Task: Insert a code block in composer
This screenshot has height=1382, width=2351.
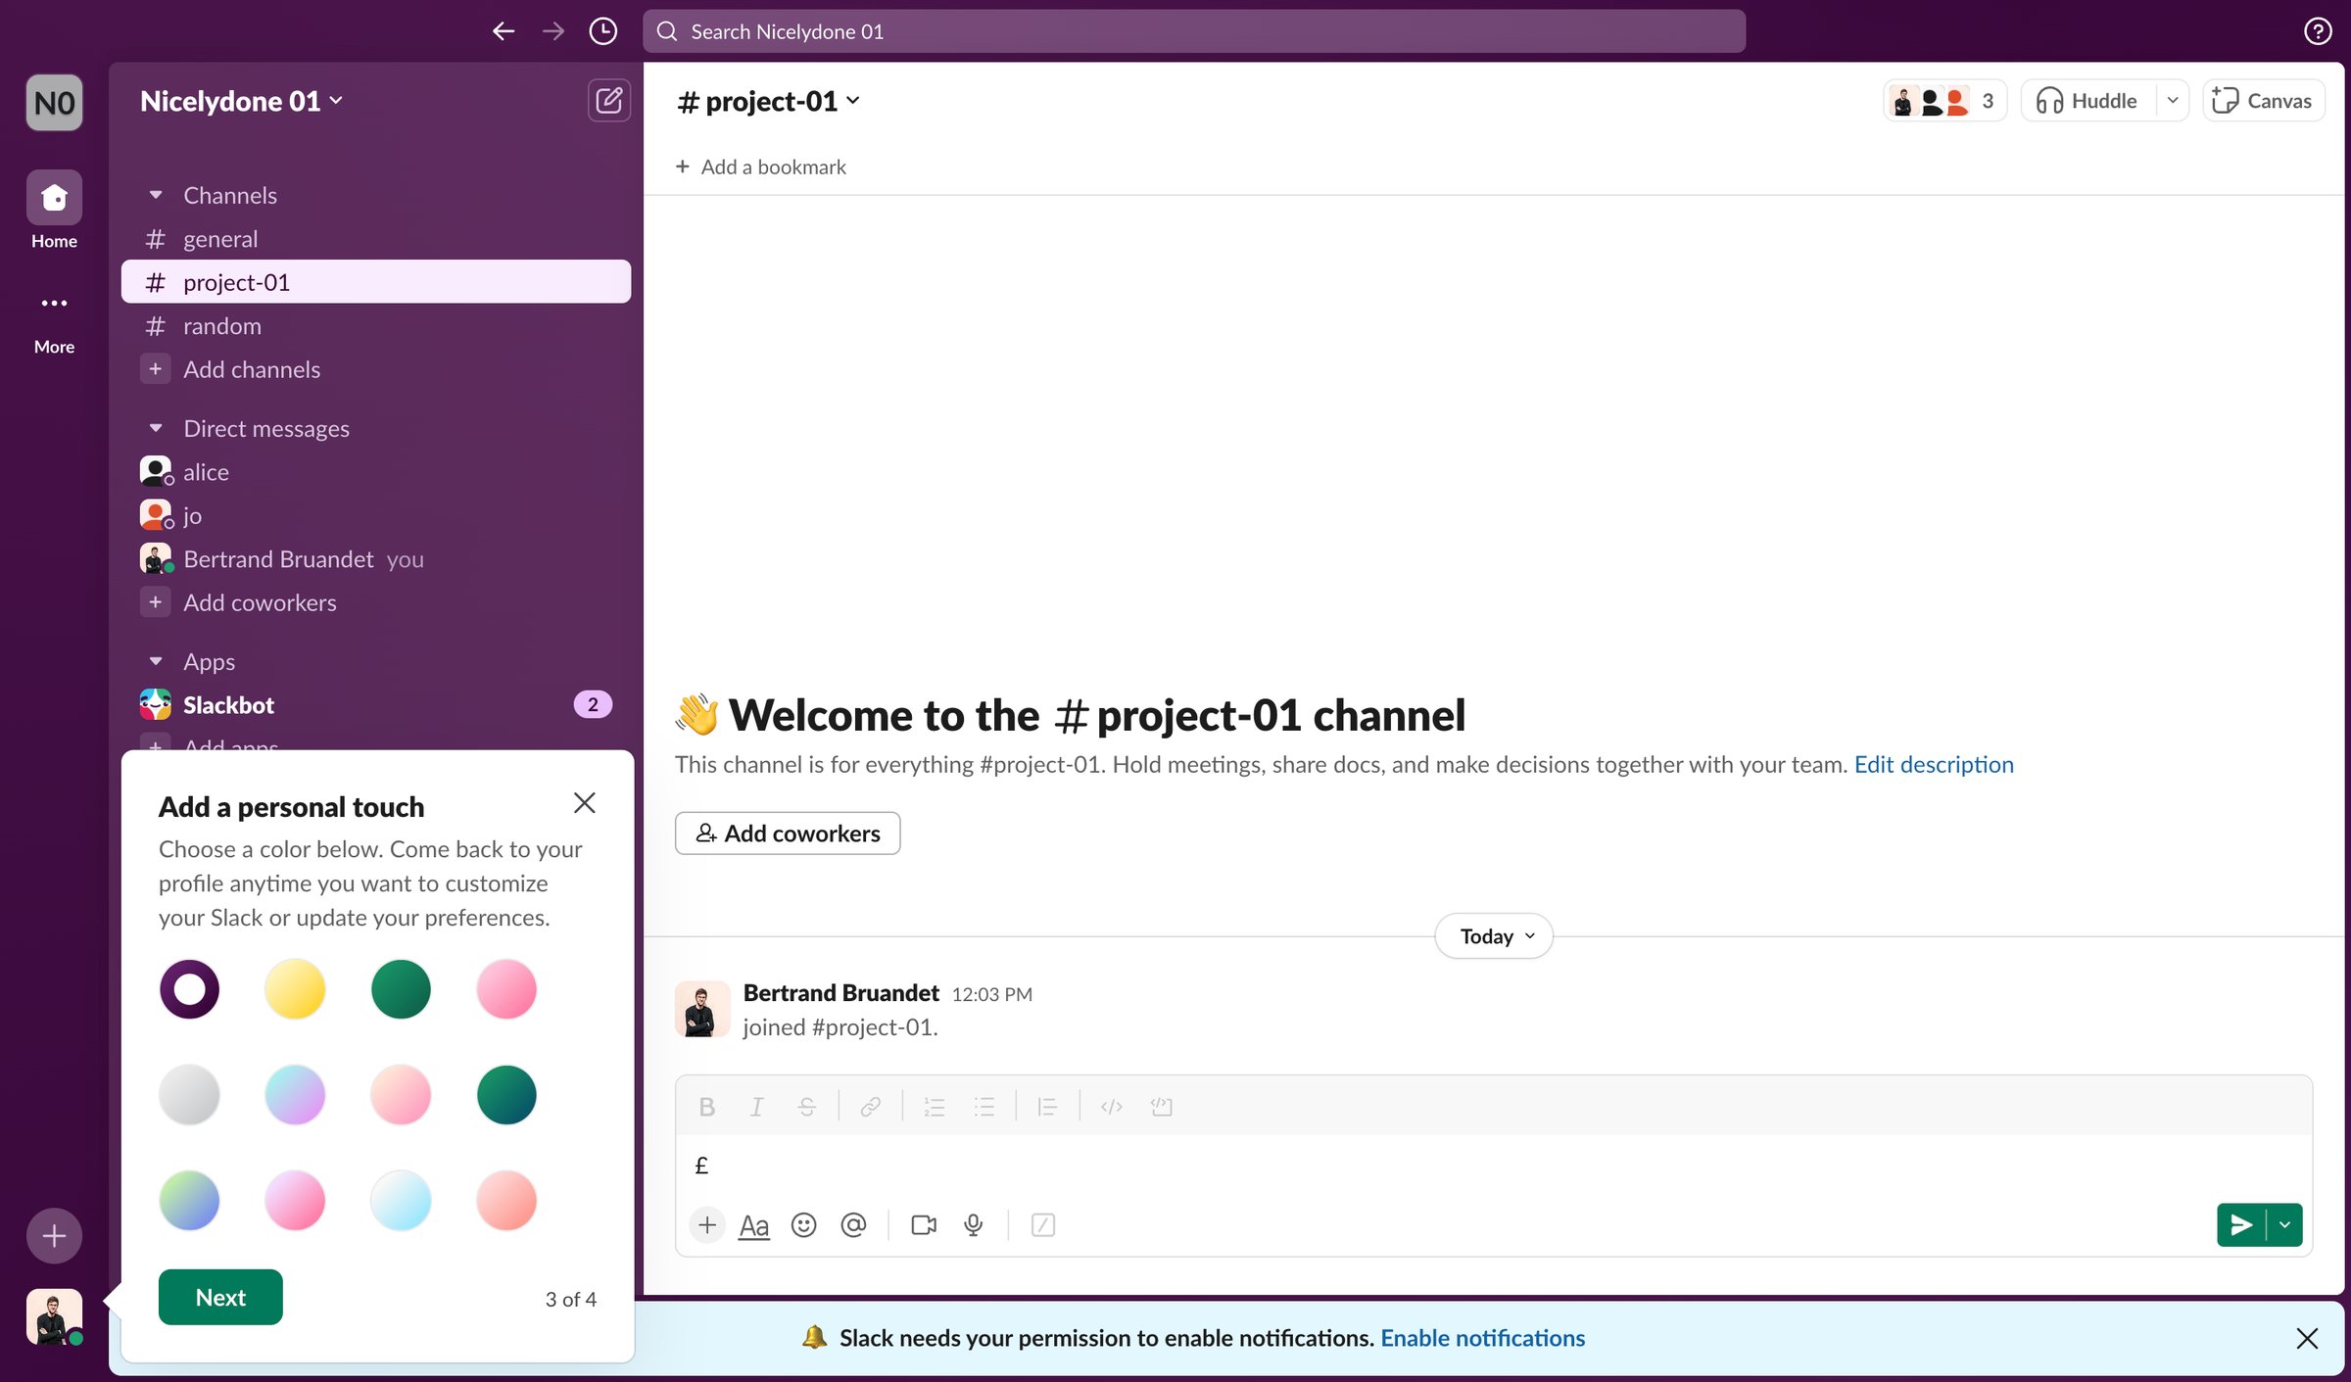Action: tap(1161, 1107)
